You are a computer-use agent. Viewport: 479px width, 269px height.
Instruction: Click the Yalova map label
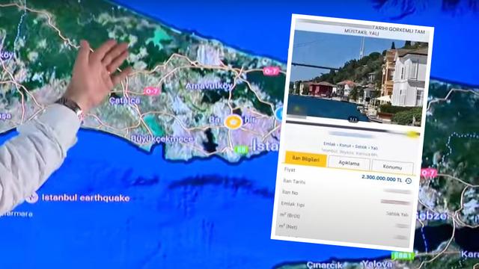[377, 264]
